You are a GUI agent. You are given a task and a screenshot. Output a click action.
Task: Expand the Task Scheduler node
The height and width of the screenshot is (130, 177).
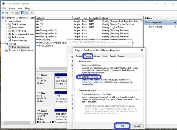coord(6,24)
